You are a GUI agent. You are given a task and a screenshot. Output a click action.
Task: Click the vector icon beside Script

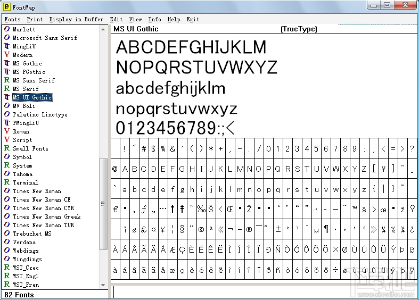7,139
